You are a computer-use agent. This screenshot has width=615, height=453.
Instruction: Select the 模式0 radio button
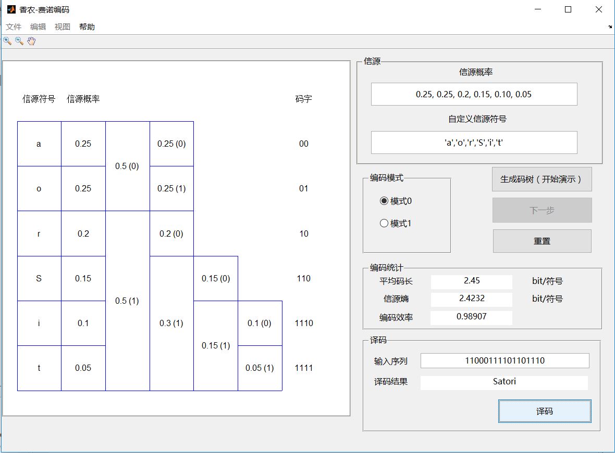(x=385, y=201)
